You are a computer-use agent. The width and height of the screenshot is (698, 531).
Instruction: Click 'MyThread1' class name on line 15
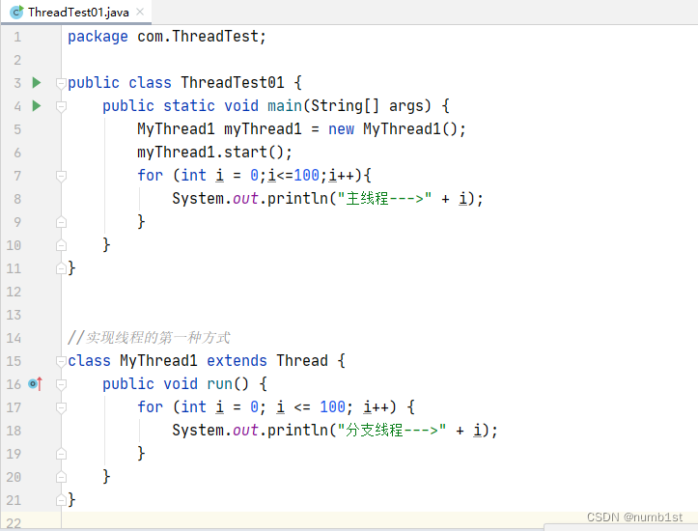(x=158, y=361)
